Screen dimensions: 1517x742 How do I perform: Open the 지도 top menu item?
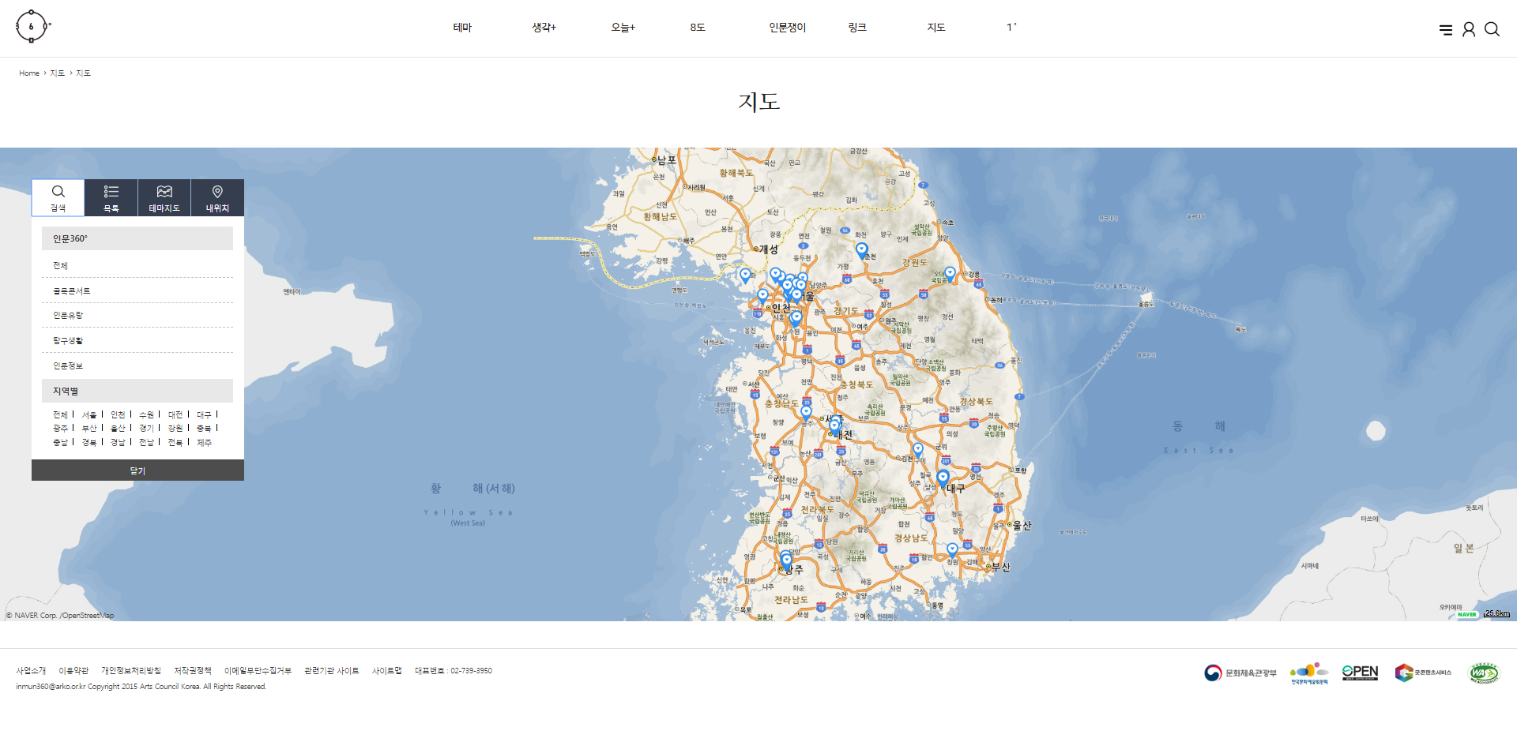[x=936, y=28]
